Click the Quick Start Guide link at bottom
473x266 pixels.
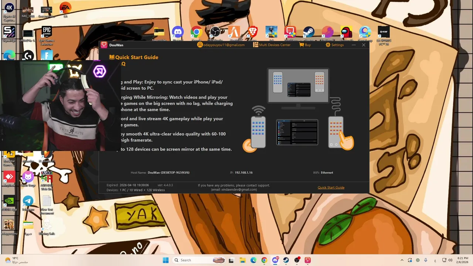point(331,187)
